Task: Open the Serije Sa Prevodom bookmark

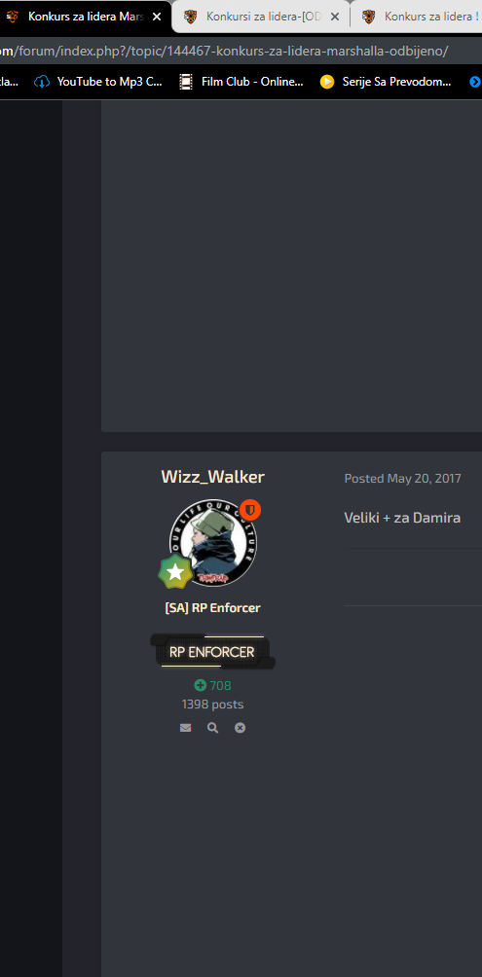Action: [386, 81]
